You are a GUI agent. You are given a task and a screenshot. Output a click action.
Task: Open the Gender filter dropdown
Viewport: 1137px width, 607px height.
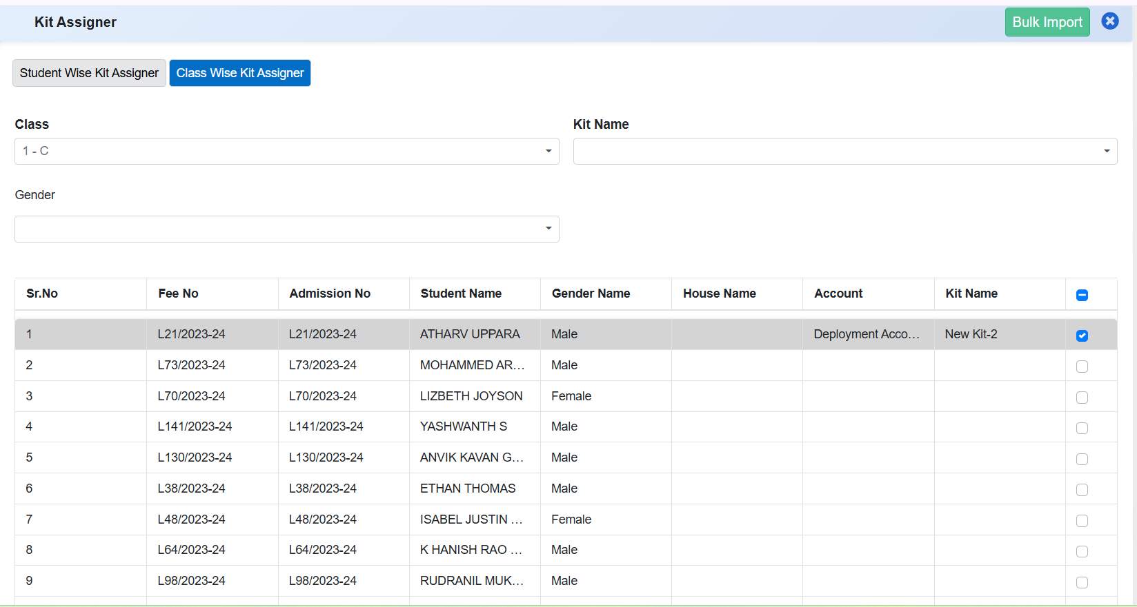pos(286,229)
